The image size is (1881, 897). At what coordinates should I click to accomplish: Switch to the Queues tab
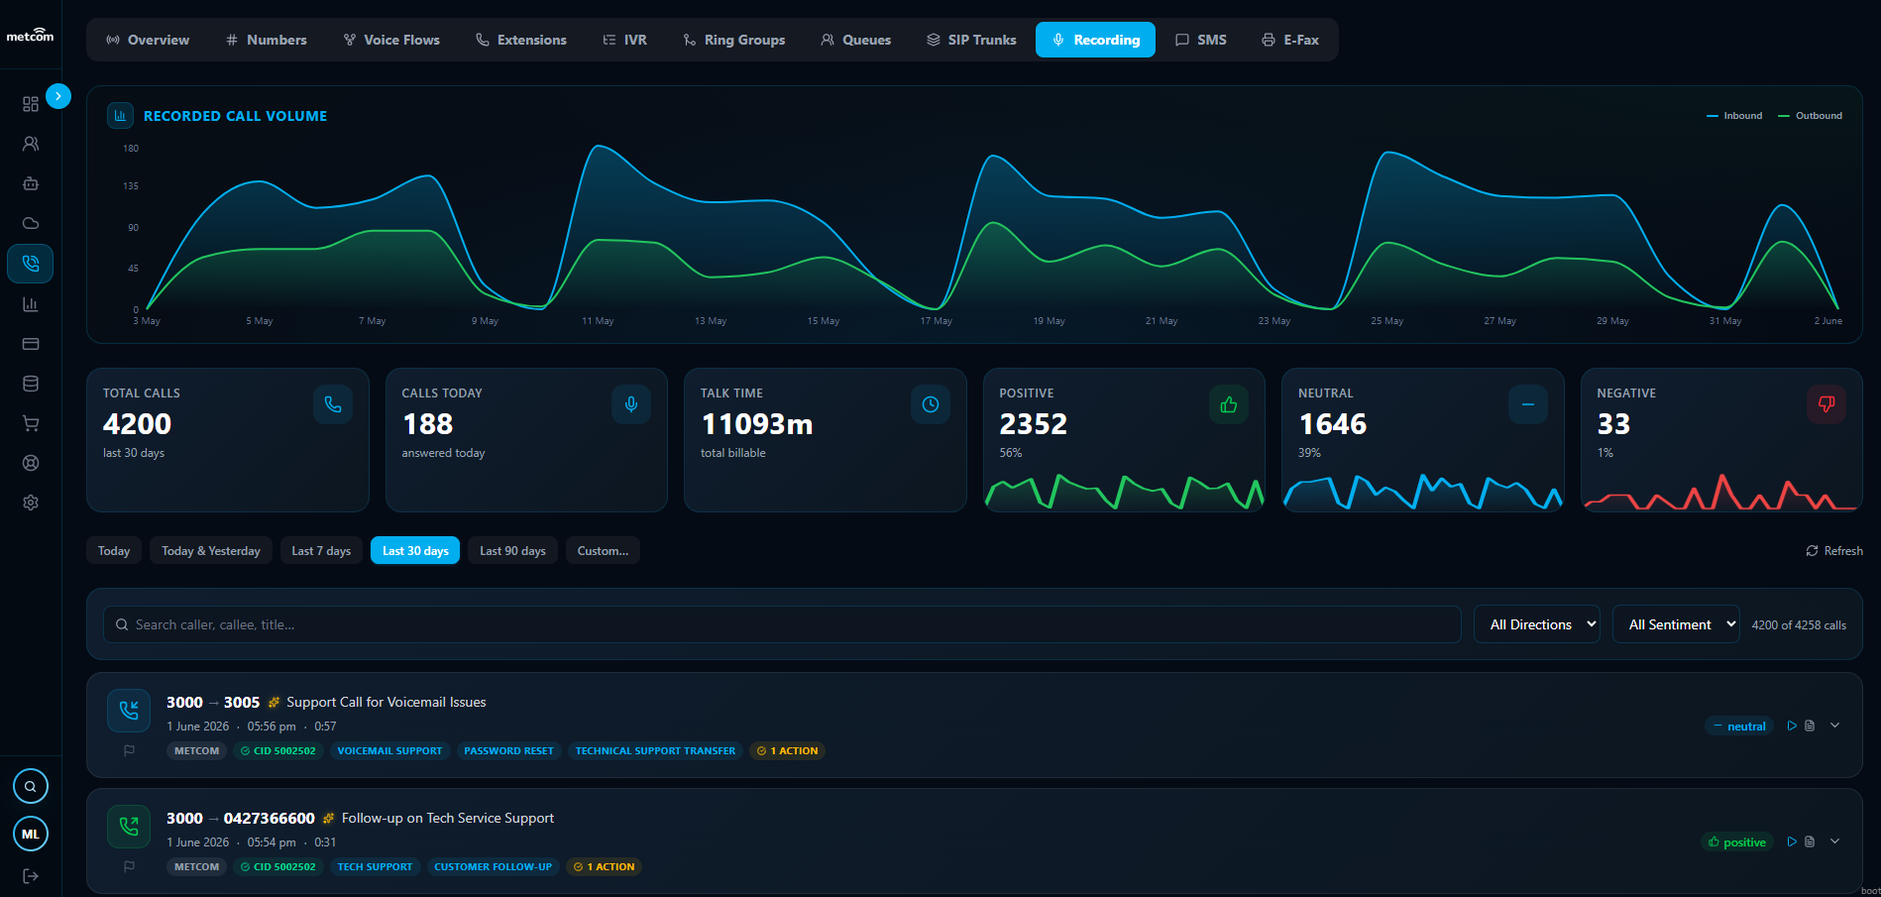pyautogui.click(x=856, y=40)
